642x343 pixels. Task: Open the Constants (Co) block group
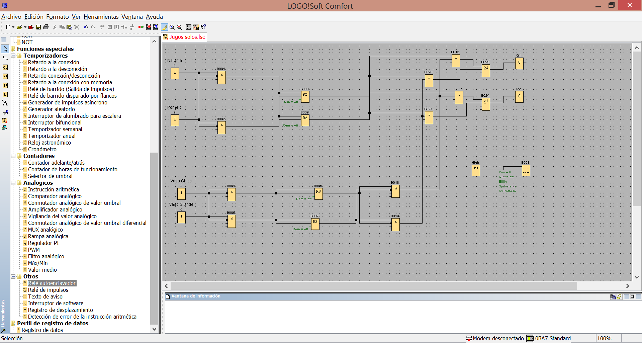coord(5,67)
